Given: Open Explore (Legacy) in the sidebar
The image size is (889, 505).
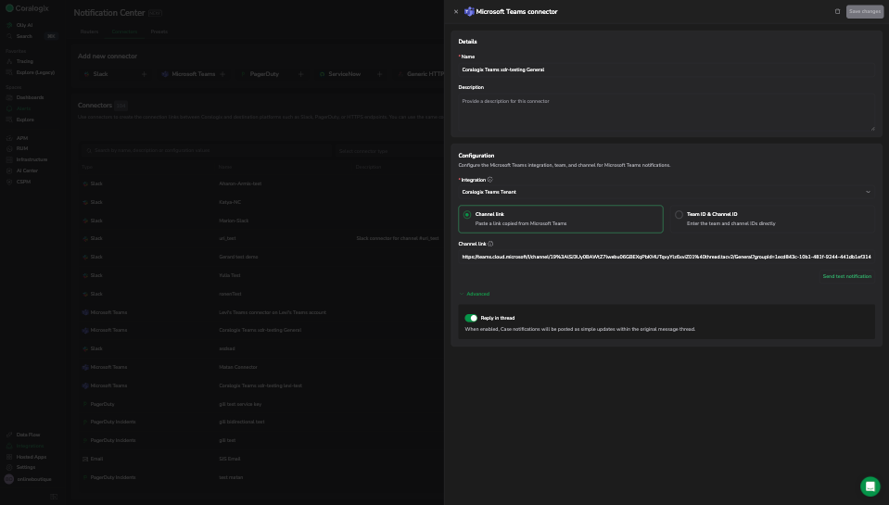Looking at the screenshot, I should [35, 72].
